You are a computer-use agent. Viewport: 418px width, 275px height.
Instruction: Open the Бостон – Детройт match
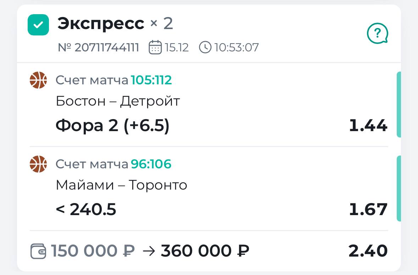coord(118,102)
